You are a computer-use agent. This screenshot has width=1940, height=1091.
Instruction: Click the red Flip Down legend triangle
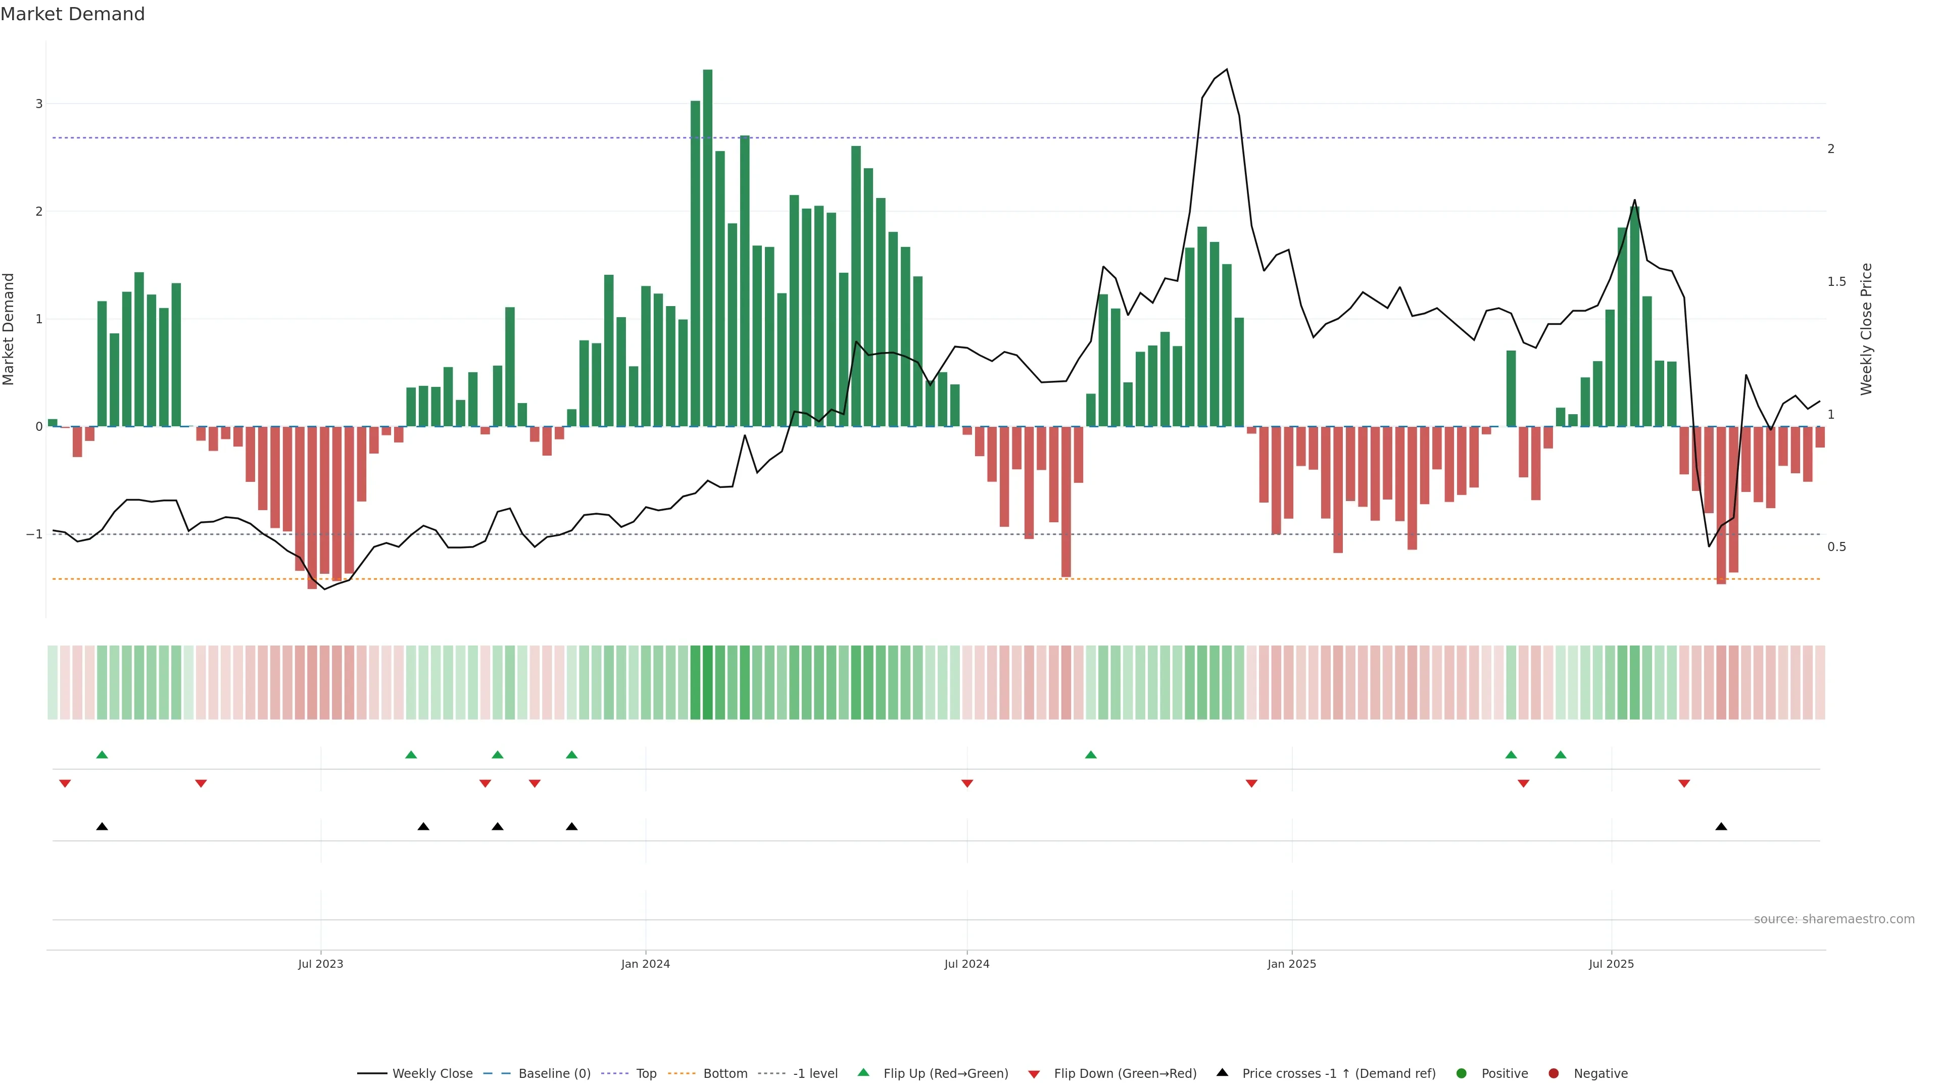click(x=1034, y=1074)
